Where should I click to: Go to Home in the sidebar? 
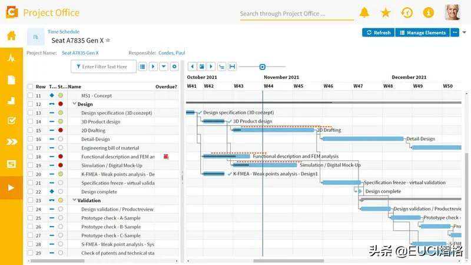tap(11, 36)
